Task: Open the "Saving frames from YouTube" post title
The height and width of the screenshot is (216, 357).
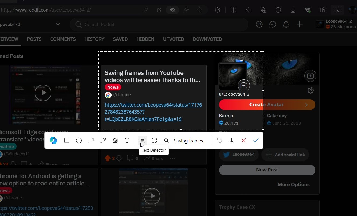Action: pos(152,76)
